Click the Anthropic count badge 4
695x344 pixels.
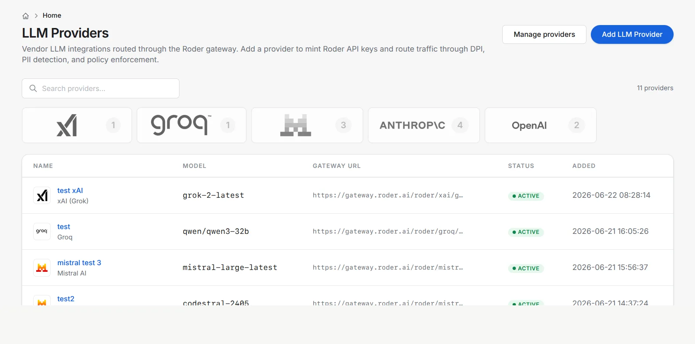460,125
